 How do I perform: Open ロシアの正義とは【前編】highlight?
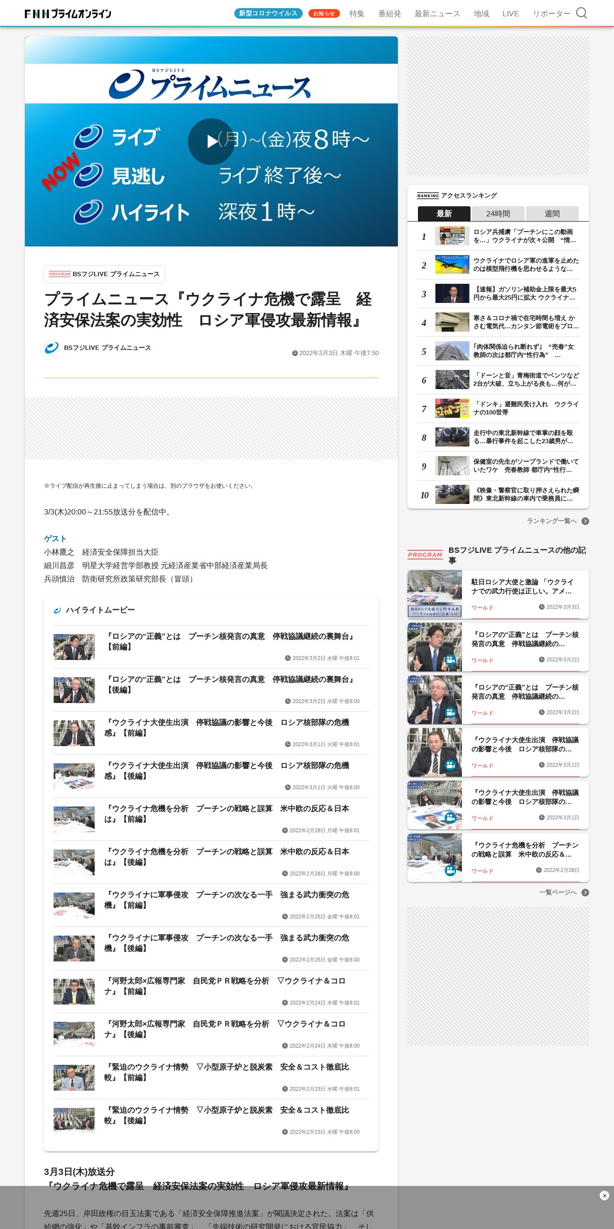(211, 647)
